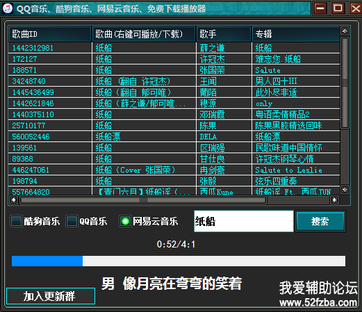Maximize the music player window
Viewport: 362px width, 312px height.
pyautogui.click(x=338, y=8)
